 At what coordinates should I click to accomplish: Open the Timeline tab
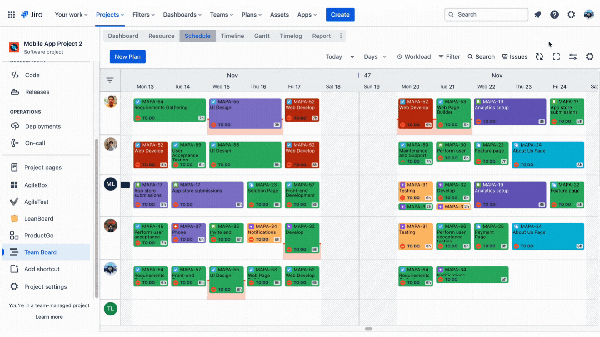point(232,36)
